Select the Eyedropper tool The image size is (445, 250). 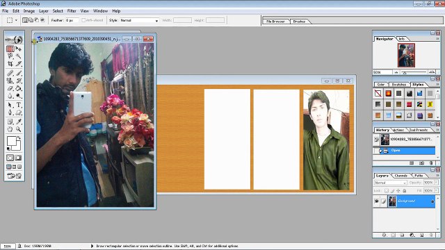19,122
